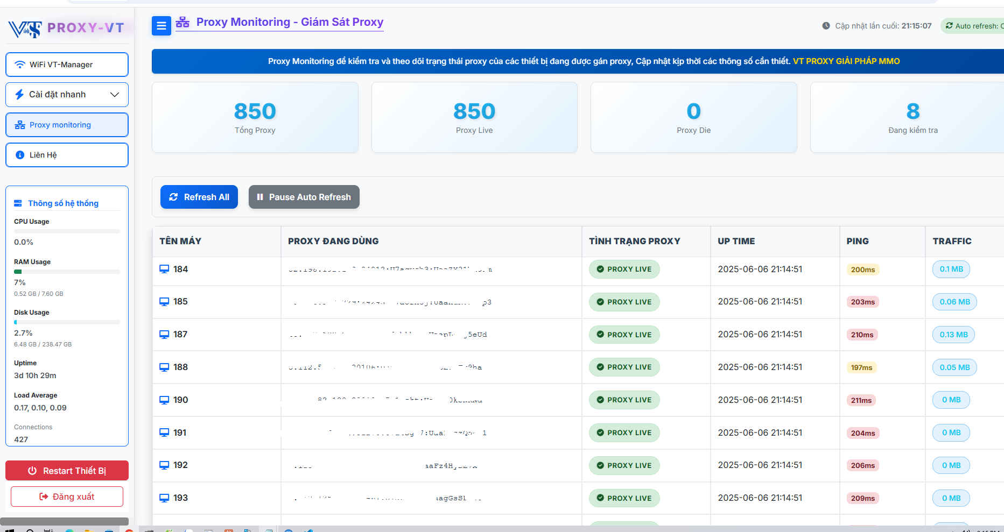Click the VT PROXY GIẢI PHÁP MMO link
This screenshot has height=532, width=1004.
(846, 61)
